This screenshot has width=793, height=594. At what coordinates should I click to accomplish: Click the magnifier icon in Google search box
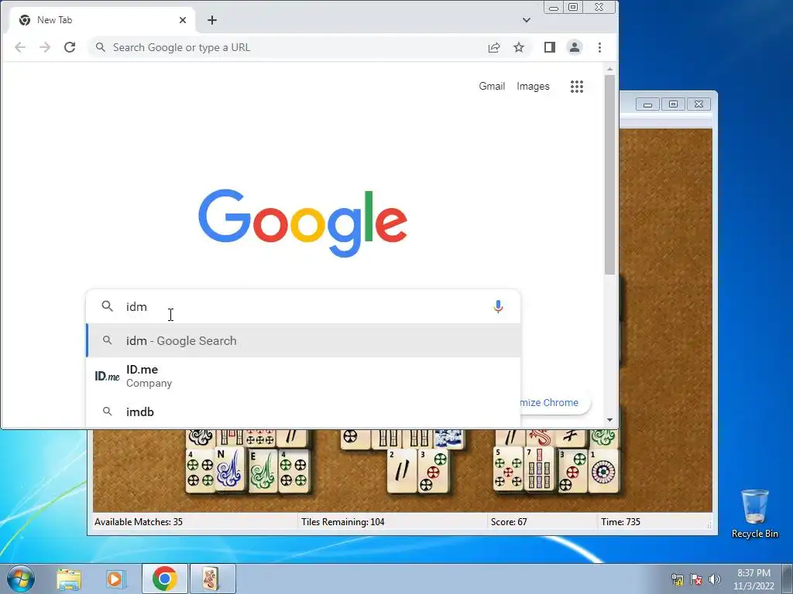(x=107, y=306)
